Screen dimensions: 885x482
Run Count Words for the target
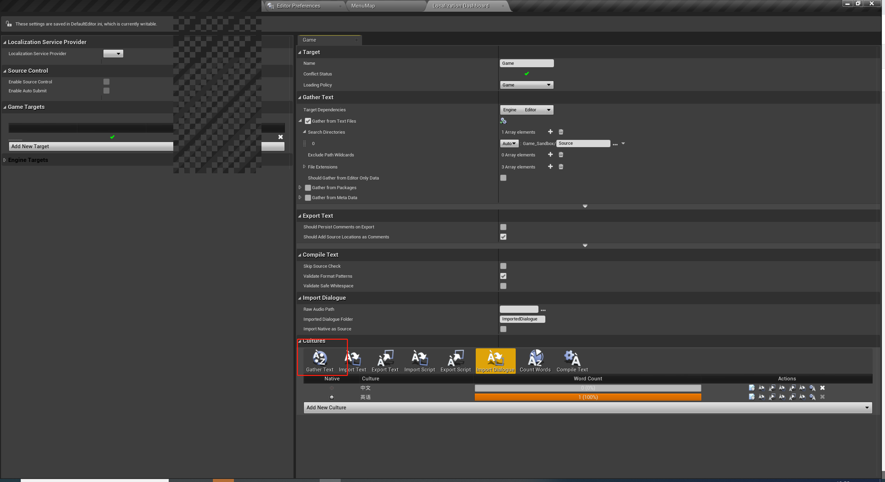(535, 360)
